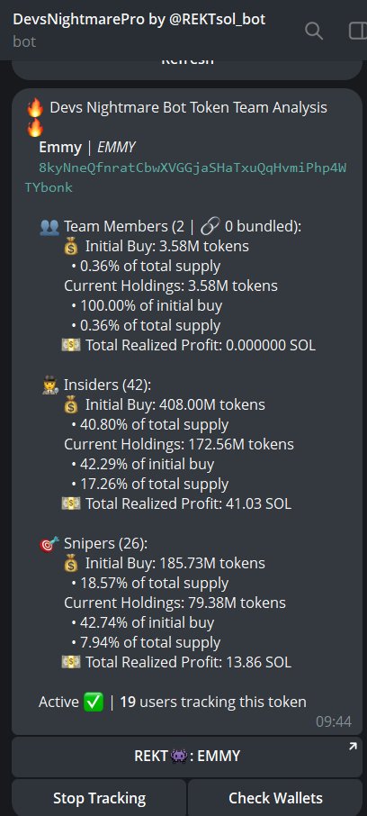The width and height of the screenshot is (367, 816).
Task: Open the DevsNightmarePro bot profile title
Action: click(139, 19)
